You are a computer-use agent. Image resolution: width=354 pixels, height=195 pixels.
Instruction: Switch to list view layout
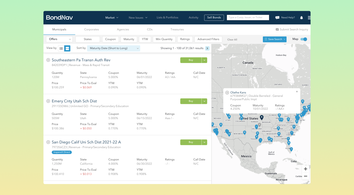61,48
